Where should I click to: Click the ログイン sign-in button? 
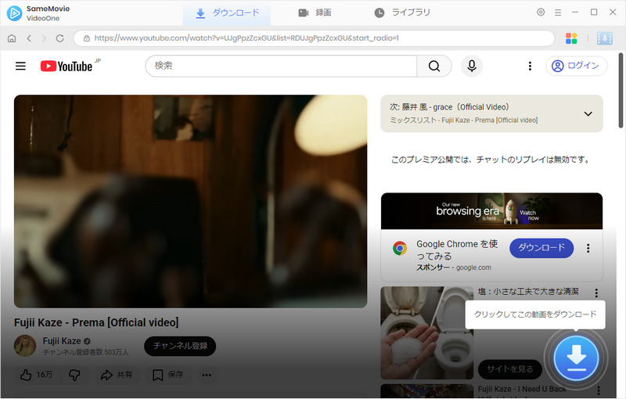click(x=576, y=66)
